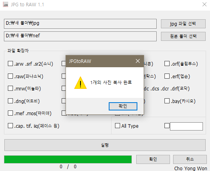Check the .mrw (미놀타) option
Image resolution: width=210 pixels, height=171 pixels.
[10, 88]
